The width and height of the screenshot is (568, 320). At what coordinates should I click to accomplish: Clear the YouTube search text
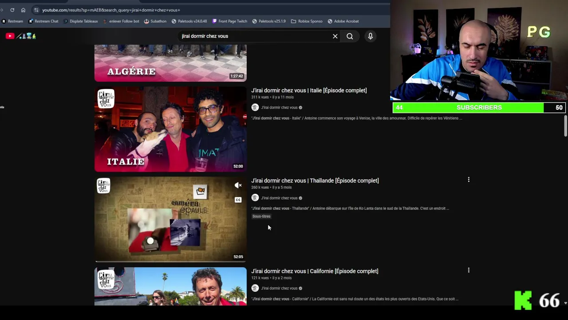coord(335,36)
